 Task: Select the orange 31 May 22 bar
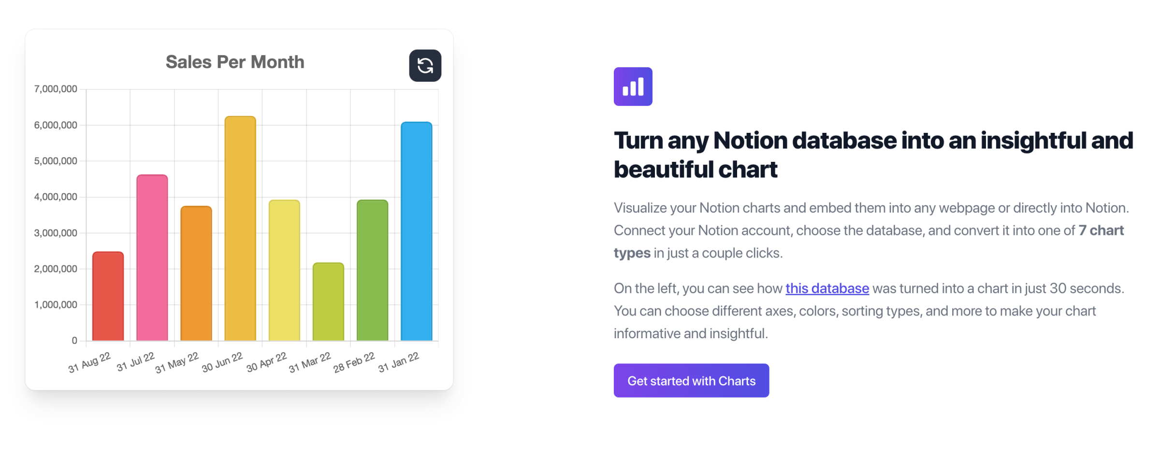tap(196, 273)
